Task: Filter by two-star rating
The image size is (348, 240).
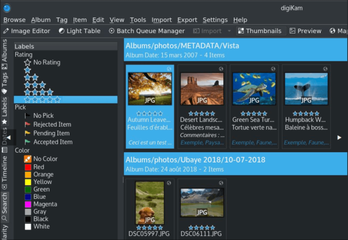Action: pyautogui.click(x=31, y=77)
